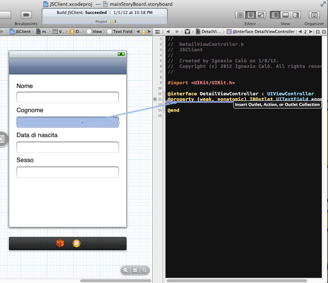328x283 pixels.
Task: Click the horizontal scrollbar under the canvas
Action: [x=115, y=281]
